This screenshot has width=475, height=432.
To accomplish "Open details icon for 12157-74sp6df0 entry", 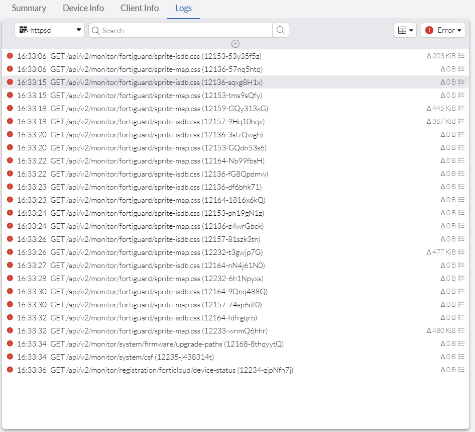I will [x=461, y=304].
